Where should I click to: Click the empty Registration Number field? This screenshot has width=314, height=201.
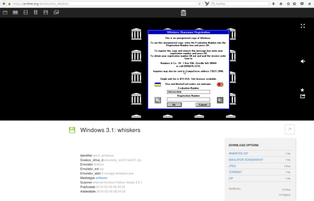click(x=188, y=99)
